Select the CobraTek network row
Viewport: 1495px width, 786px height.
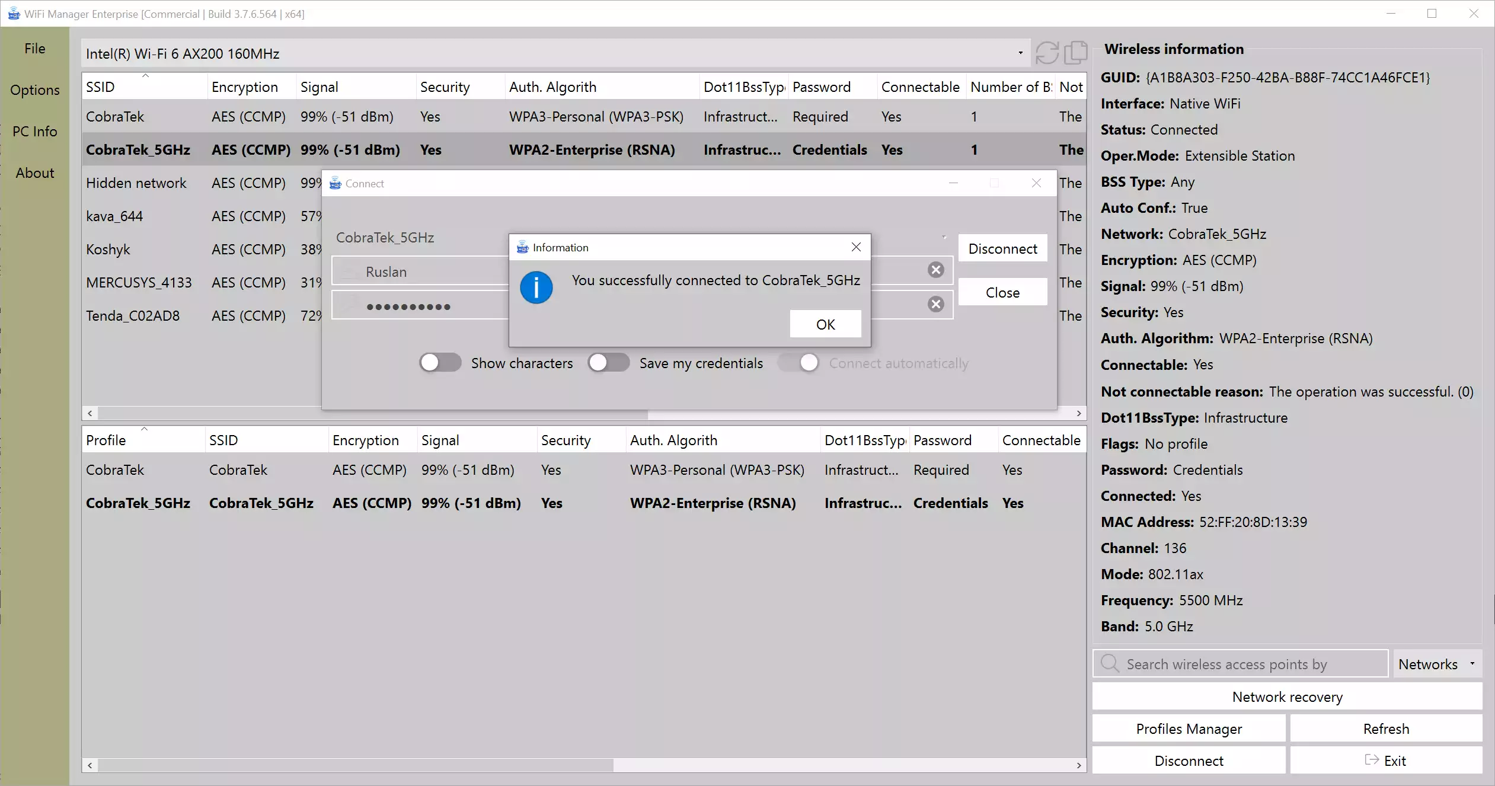[584, 117]
